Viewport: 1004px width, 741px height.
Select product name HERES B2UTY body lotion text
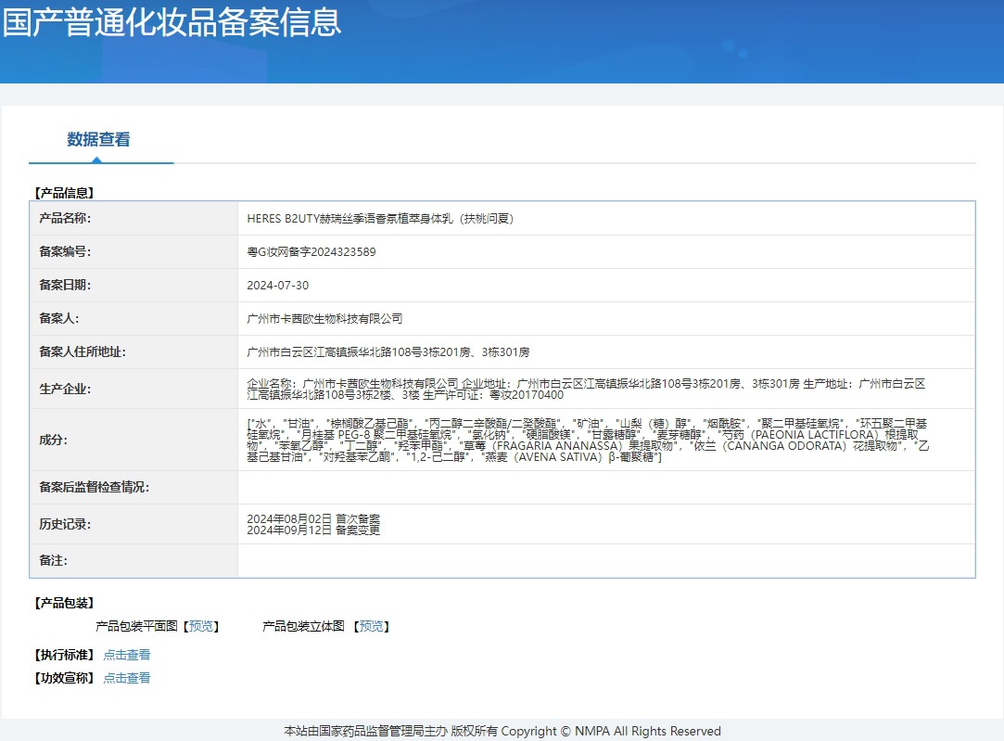pyautogui.click(x=380, y=218)
